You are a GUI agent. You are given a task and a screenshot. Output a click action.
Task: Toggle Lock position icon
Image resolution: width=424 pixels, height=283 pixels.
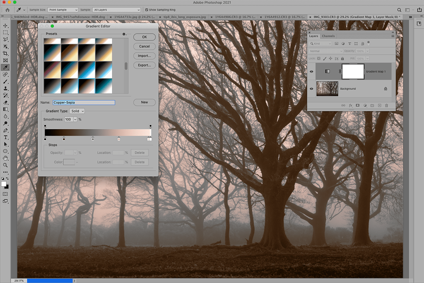(x=330, y=58)
